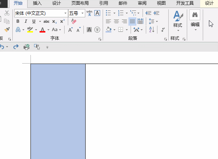This screenshot has height=159, width=218.
Task: Open the 样式 styles gallery
Action: click(178, 21)
